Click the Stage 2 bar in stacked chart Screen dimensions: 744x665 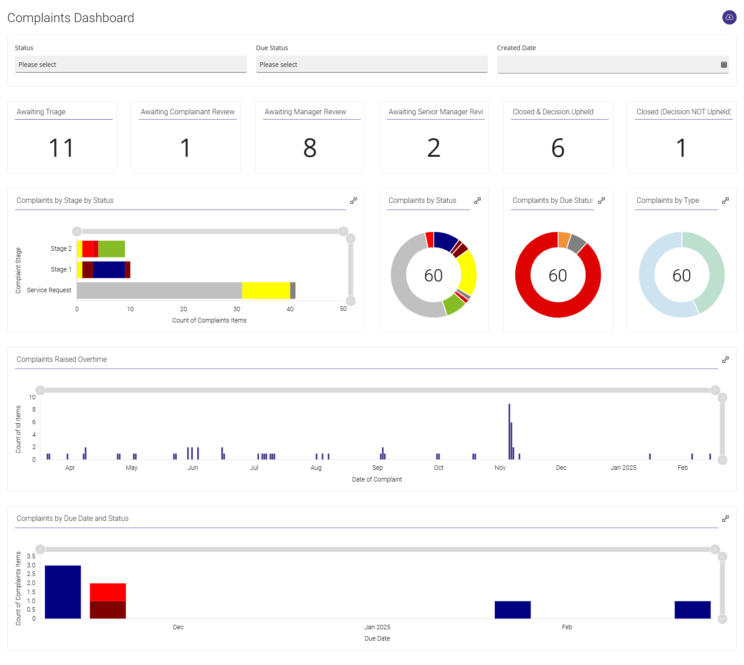101,248
